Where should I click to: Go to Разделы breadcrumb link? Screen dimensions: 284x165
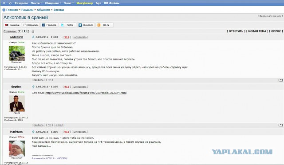point(28,10)
